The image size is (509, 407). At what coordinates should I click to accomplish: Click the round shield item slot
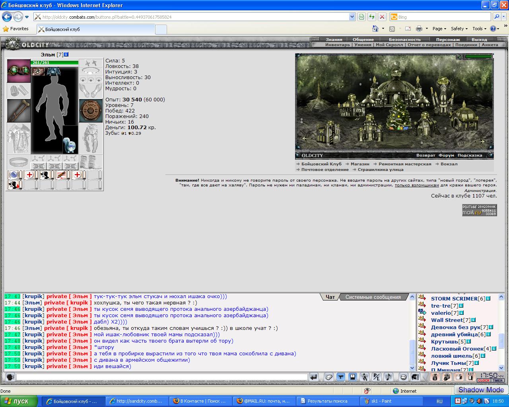coord(91,110)
